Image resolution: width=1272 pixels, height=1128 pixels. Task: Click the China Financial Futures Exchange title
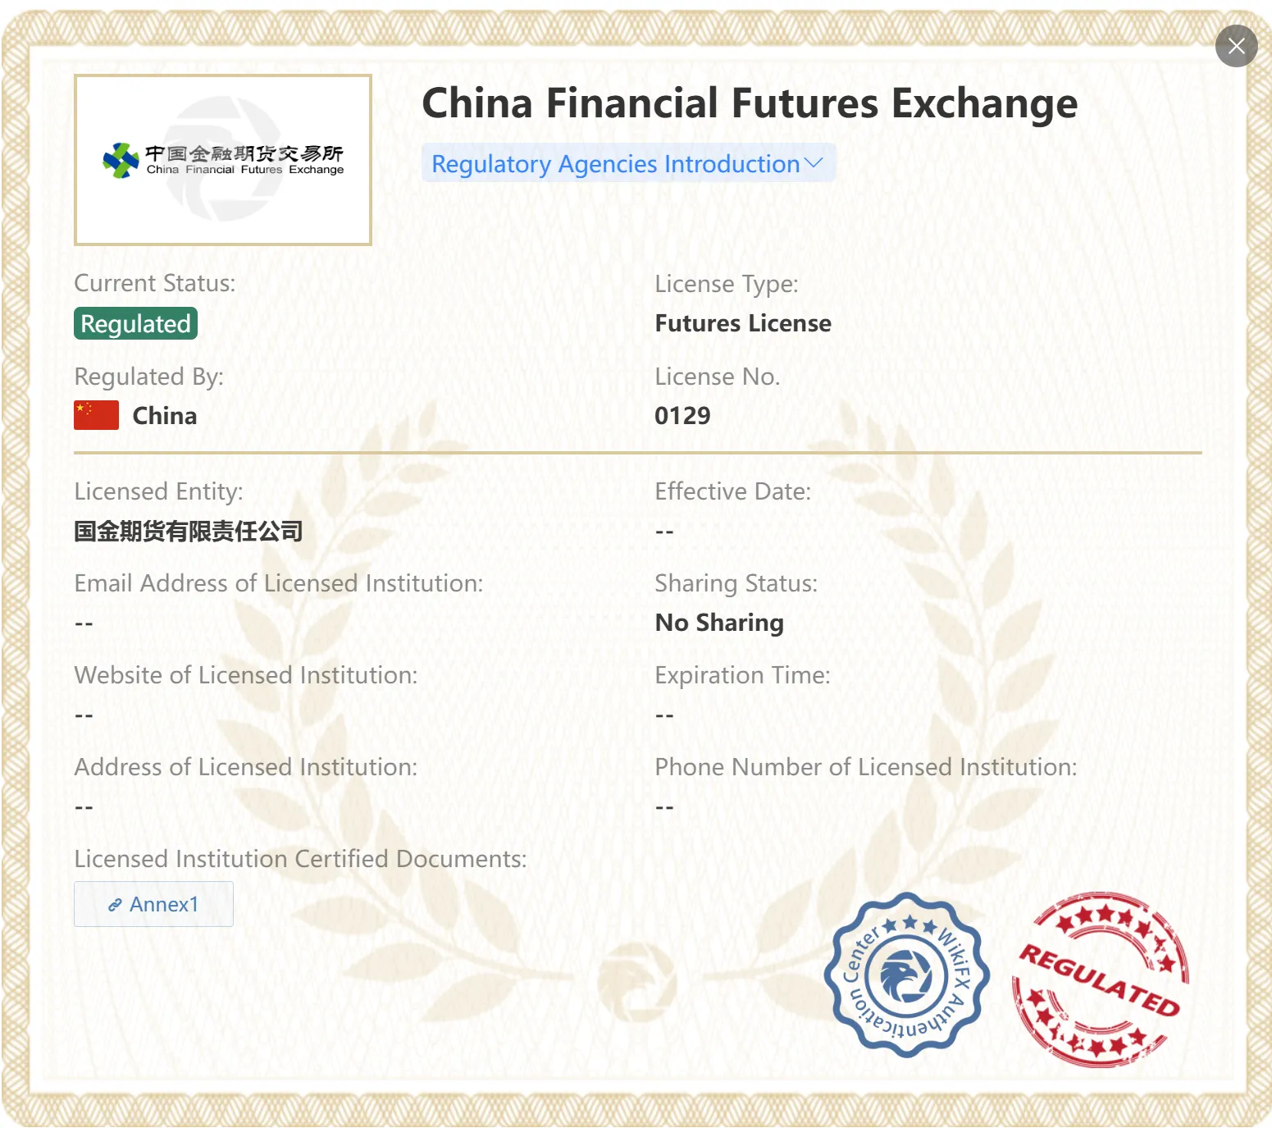click(749, 103)
